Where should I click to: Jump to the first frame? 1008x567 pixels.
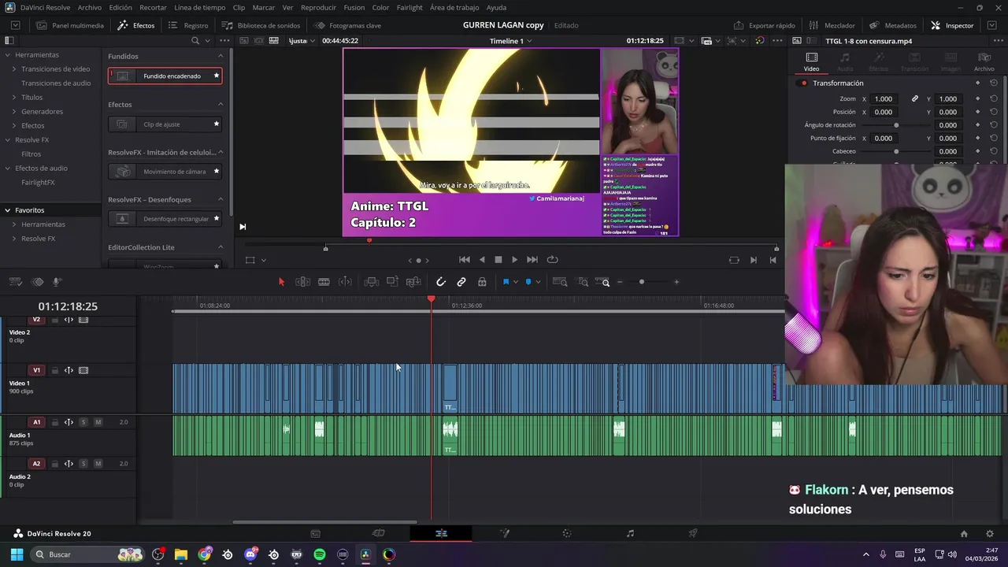tap(465, 260)
